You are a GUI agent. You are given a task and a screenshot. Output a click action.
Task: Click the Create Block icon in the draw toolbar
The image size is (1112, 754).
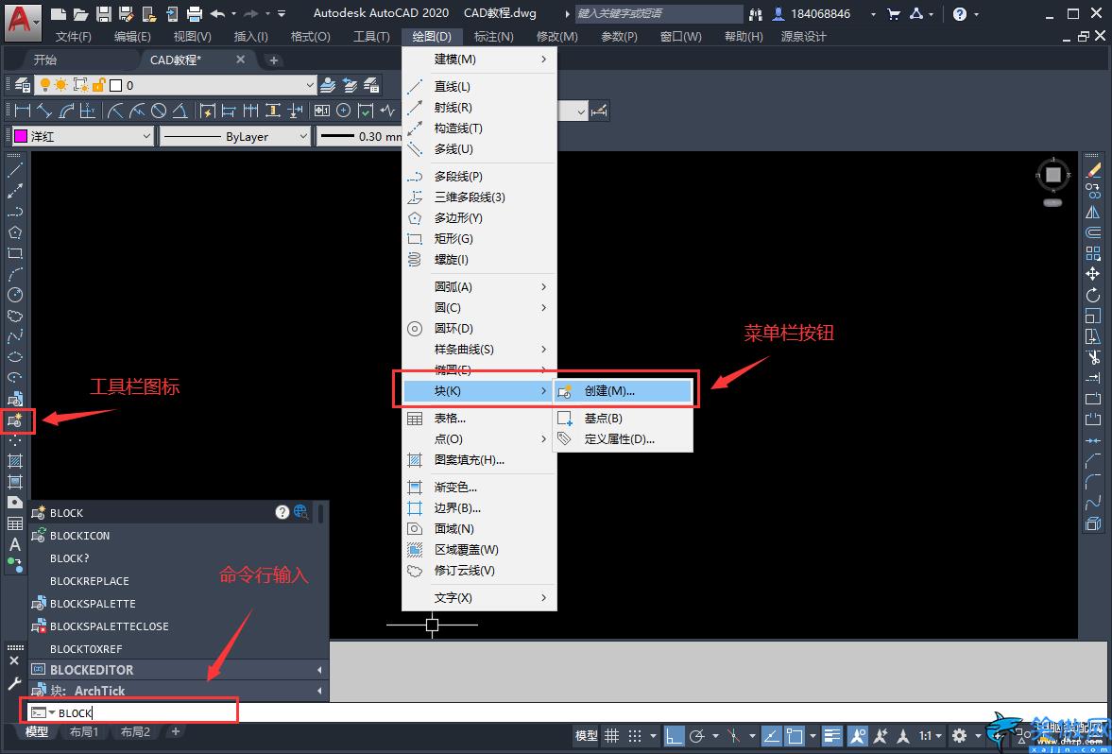(15, 420)
